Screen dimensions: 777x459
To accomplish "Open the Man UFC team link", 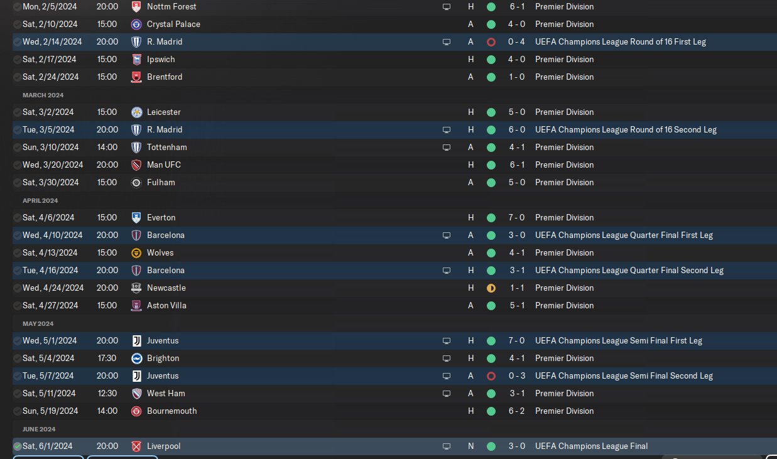I will coord(163,165).
